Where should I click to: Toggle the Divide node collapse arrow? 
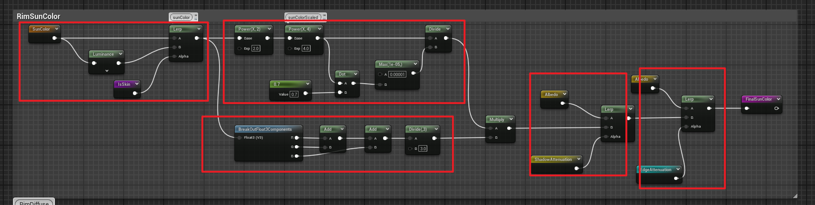pyautogui.click(x=448, y=29)
